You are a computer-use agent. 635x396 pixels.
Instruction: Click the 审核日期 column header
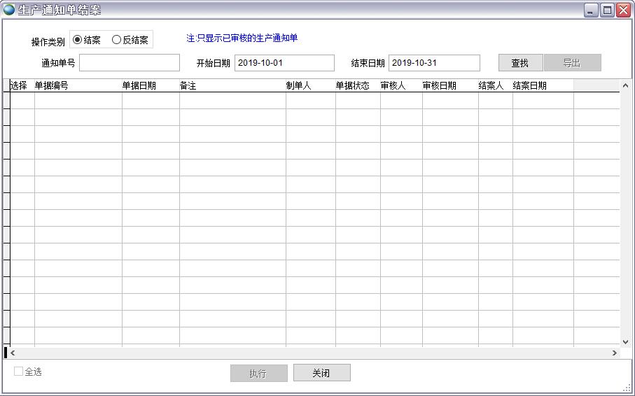coord(449,85)
